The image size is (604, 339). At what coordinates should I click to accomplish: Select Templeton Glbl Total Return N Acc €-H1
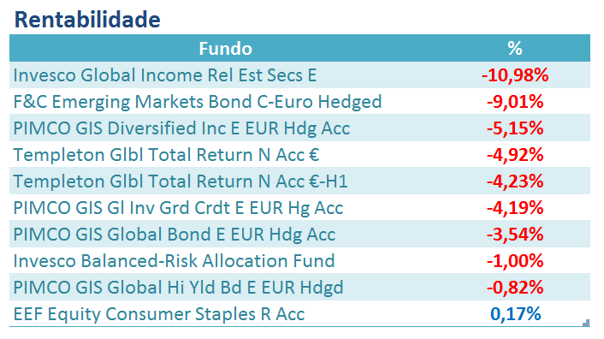pyautogui.click(x=181, y=181)
